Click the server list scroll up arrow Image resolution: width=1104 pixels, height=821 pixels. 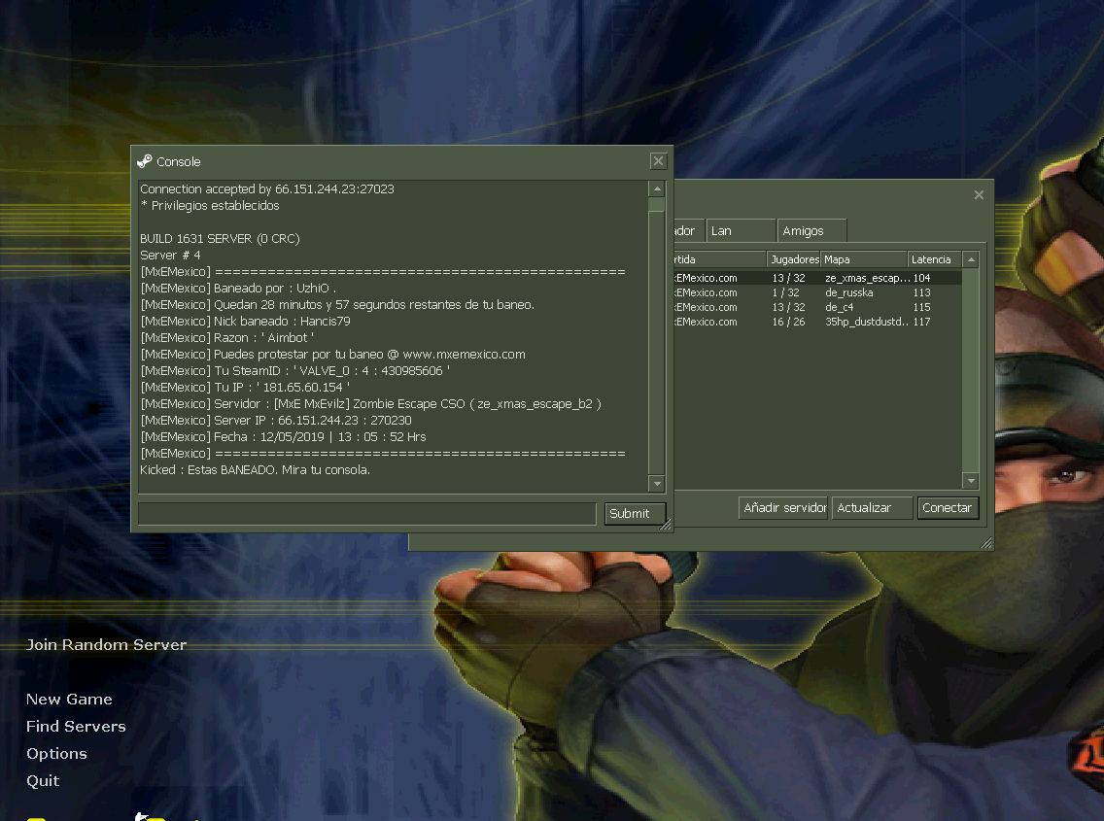point(971,259)
